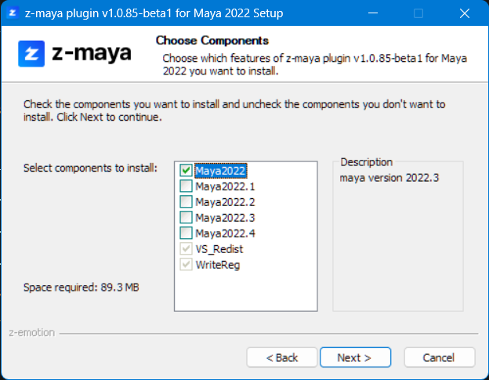
Task: Click the z-maya logo in the header
Action: tap(75, 54)
